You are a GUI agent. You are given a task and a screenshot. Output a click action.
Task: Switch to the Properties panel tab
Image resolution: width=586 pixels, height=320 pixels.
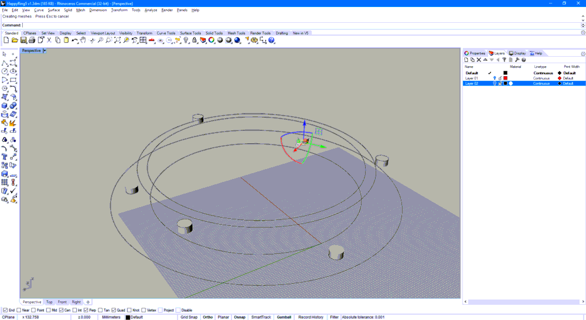tap(475, 53)
